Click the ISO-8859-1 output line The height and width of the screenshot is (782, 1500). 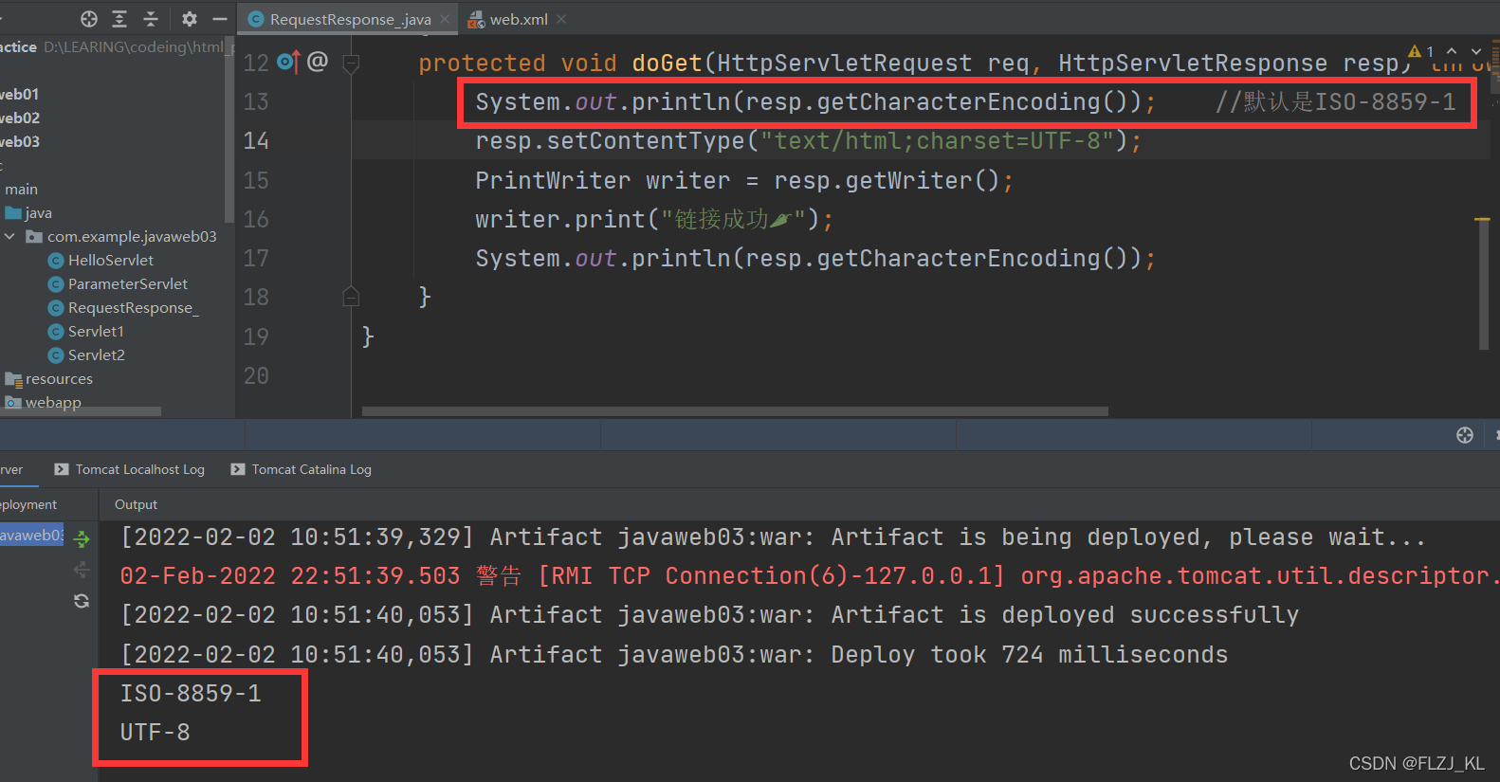tap(191, 693)
